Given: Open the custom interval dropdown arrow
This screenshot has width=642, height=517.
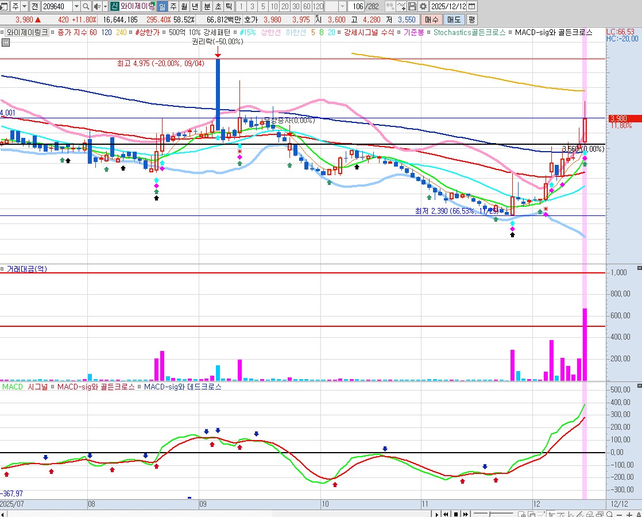Looking at the screenshot, I should point(342,6).
